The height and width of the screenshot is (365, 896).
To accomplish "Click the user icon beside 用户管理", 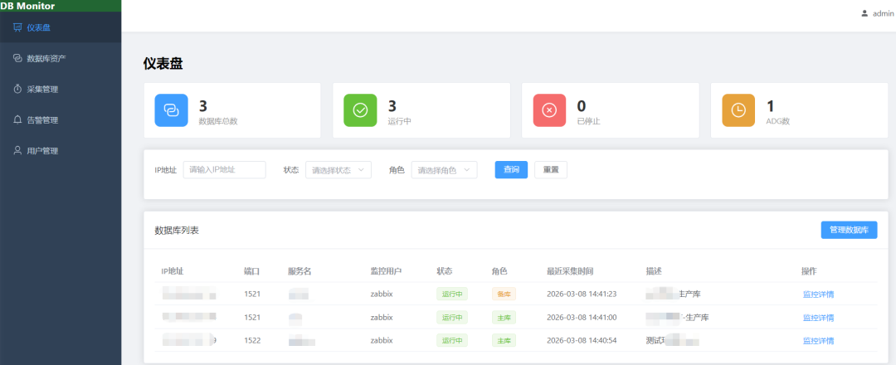I will pyautogui.click(x=17, y=151).
